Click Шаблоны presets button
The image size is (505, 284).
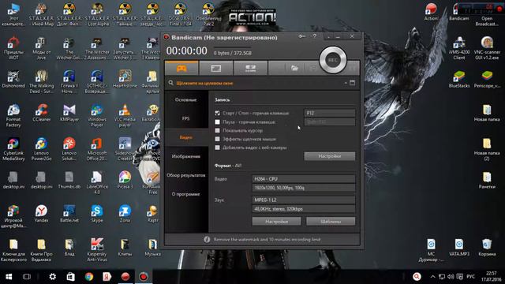click(331, 222)
